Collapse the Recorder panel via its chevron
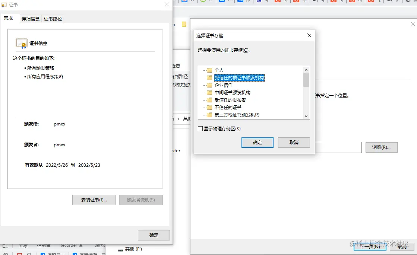 81,245
